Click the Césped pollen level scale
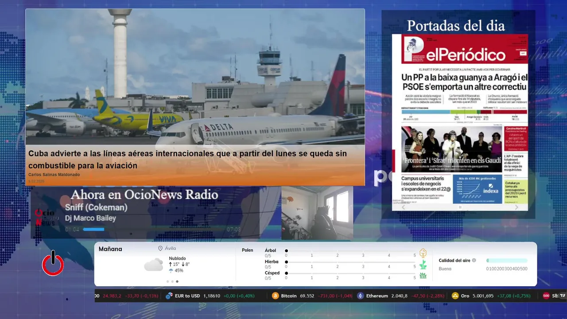 point(350,274)
